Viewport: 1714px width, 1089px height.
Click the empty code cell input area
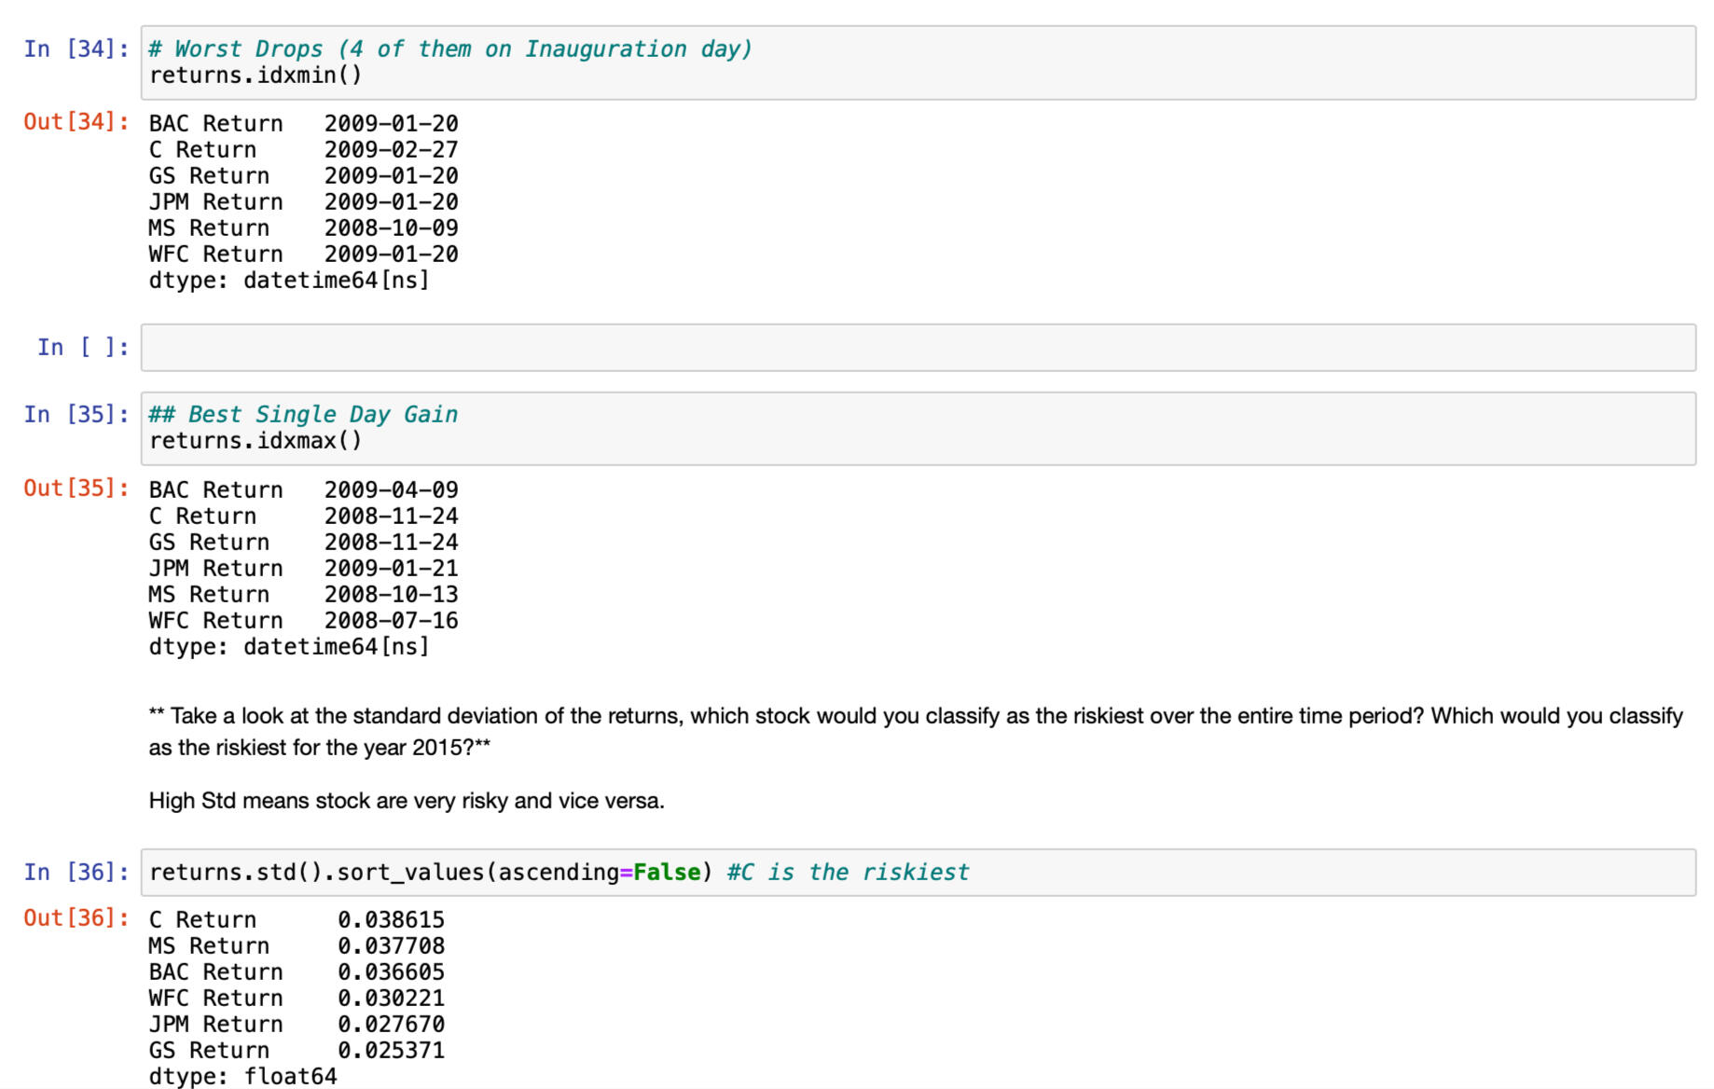[918, 348]
